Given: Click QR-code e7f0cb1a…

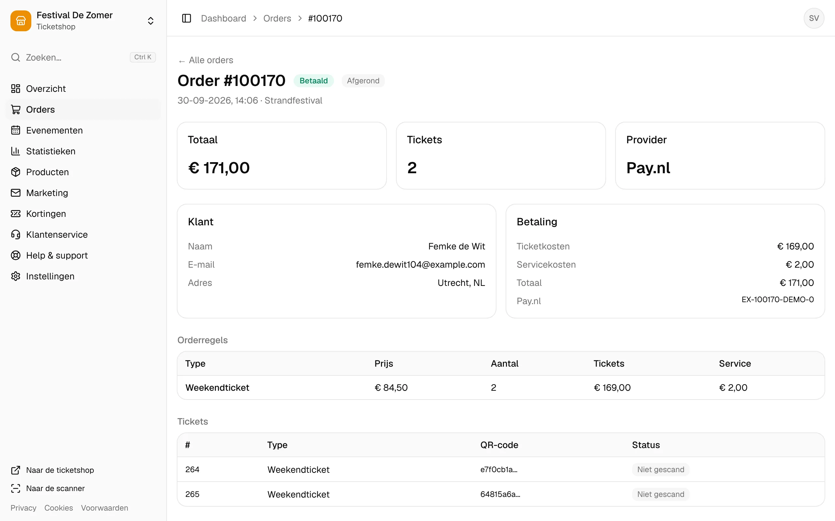Looking at the screenshot, I should pos(499,470).
